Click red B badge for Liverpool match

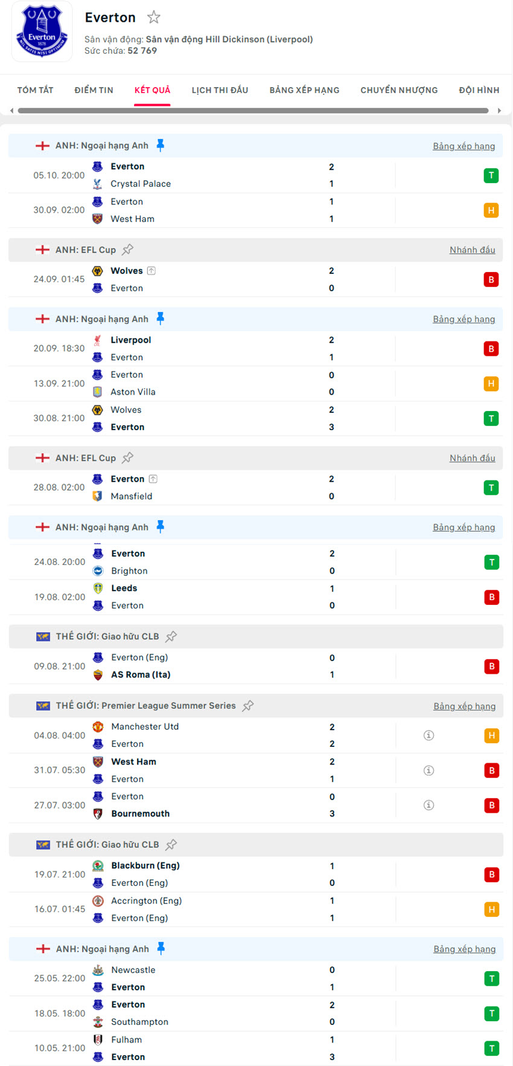[x=491, y=349]
